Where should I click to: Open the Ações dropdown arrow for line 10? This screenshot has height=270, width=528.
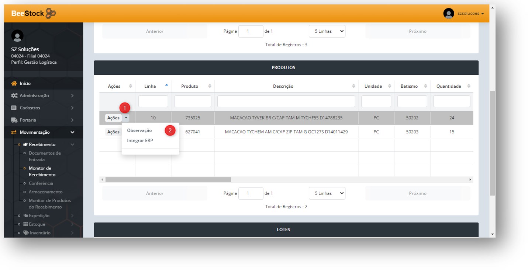tap(126, 118)
